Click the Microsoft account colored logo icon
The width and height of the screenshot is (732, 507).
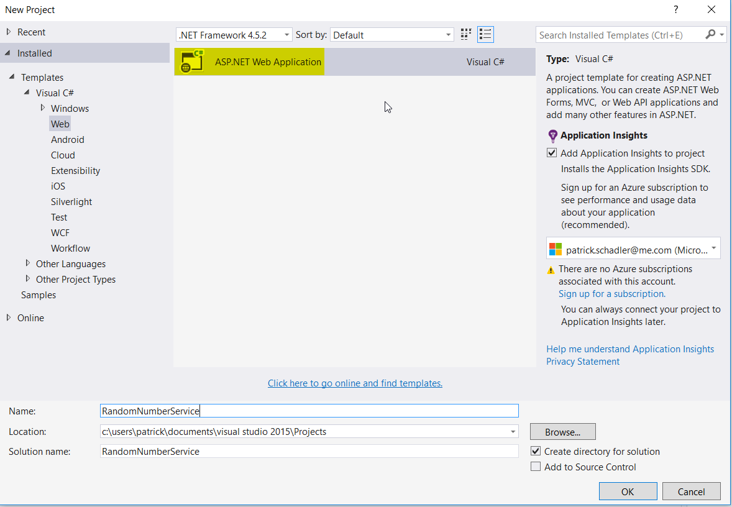coord(556,248)
